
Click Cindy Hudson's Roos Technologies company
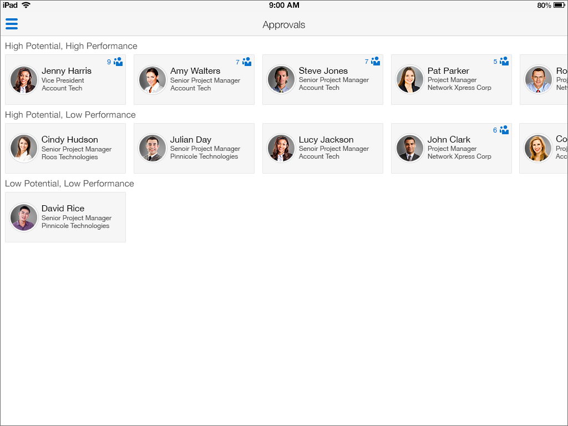[69, 157]
